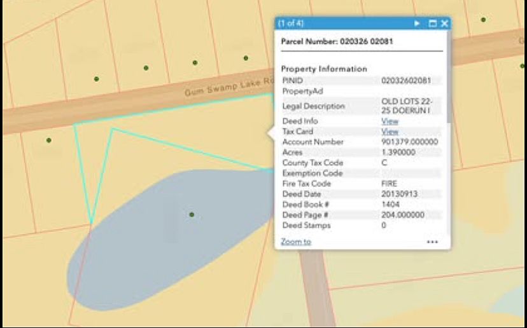Click the "(1 of 4)" popup title

click(x=291, y=24)
